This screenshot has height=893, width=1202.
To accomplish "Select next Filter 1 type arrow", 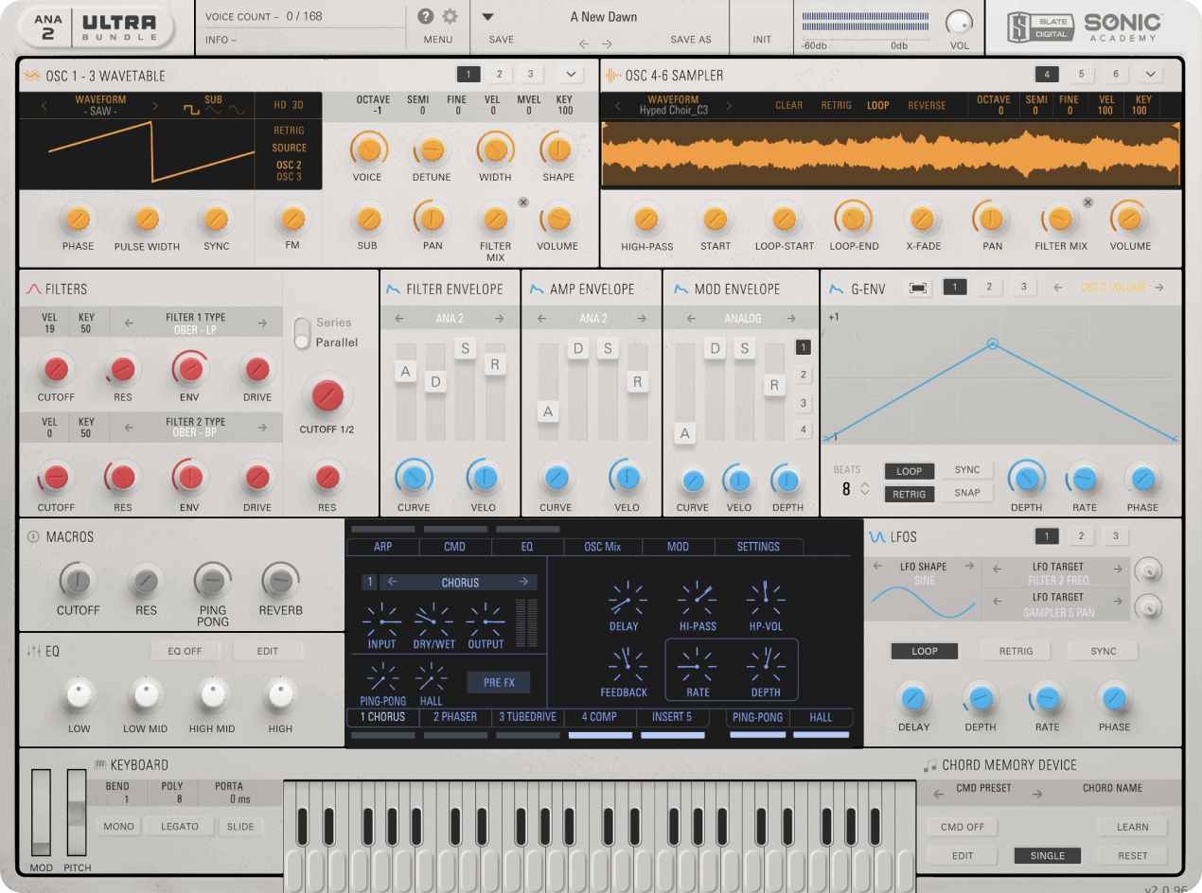I will coord(262,324).
